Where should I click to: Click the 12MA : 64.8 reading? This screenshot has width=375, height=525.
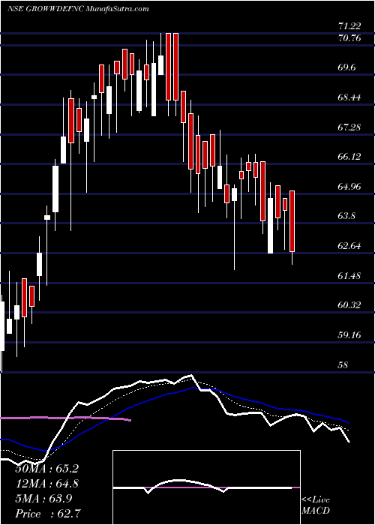(46, 484)
